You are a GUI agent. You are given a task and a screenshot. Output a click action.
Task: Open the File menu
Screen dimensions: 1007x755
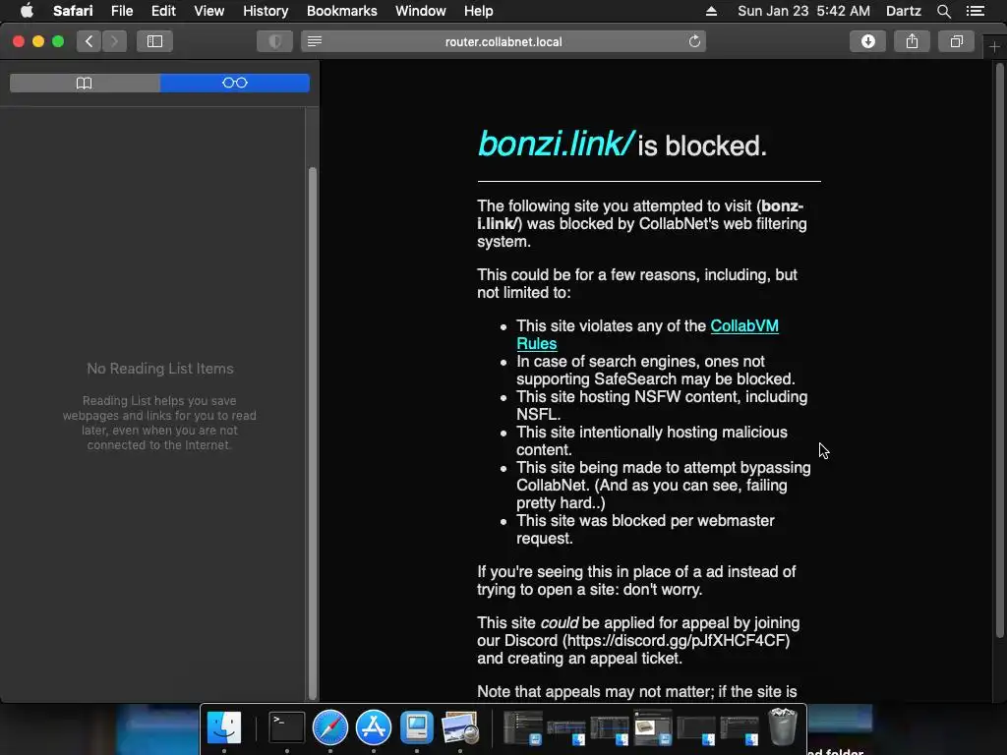coord(121,11)
